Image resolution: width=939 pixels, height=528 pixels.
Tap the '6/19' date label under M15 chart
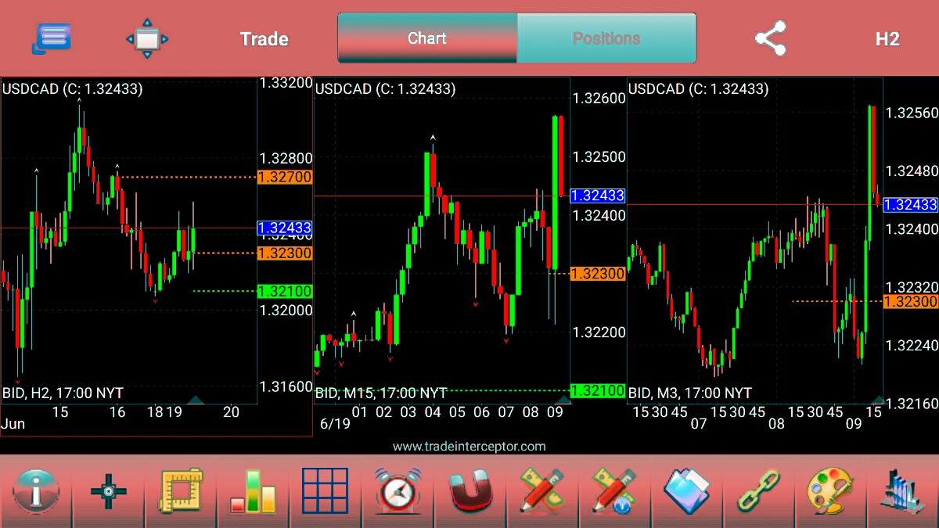335,424
